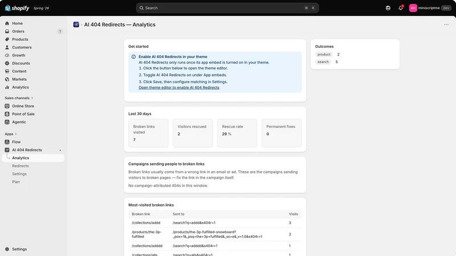Open the miniscriptme account menu
Image resolution: width=456 pixels, height=256 pixels.
tap(430, 8)
